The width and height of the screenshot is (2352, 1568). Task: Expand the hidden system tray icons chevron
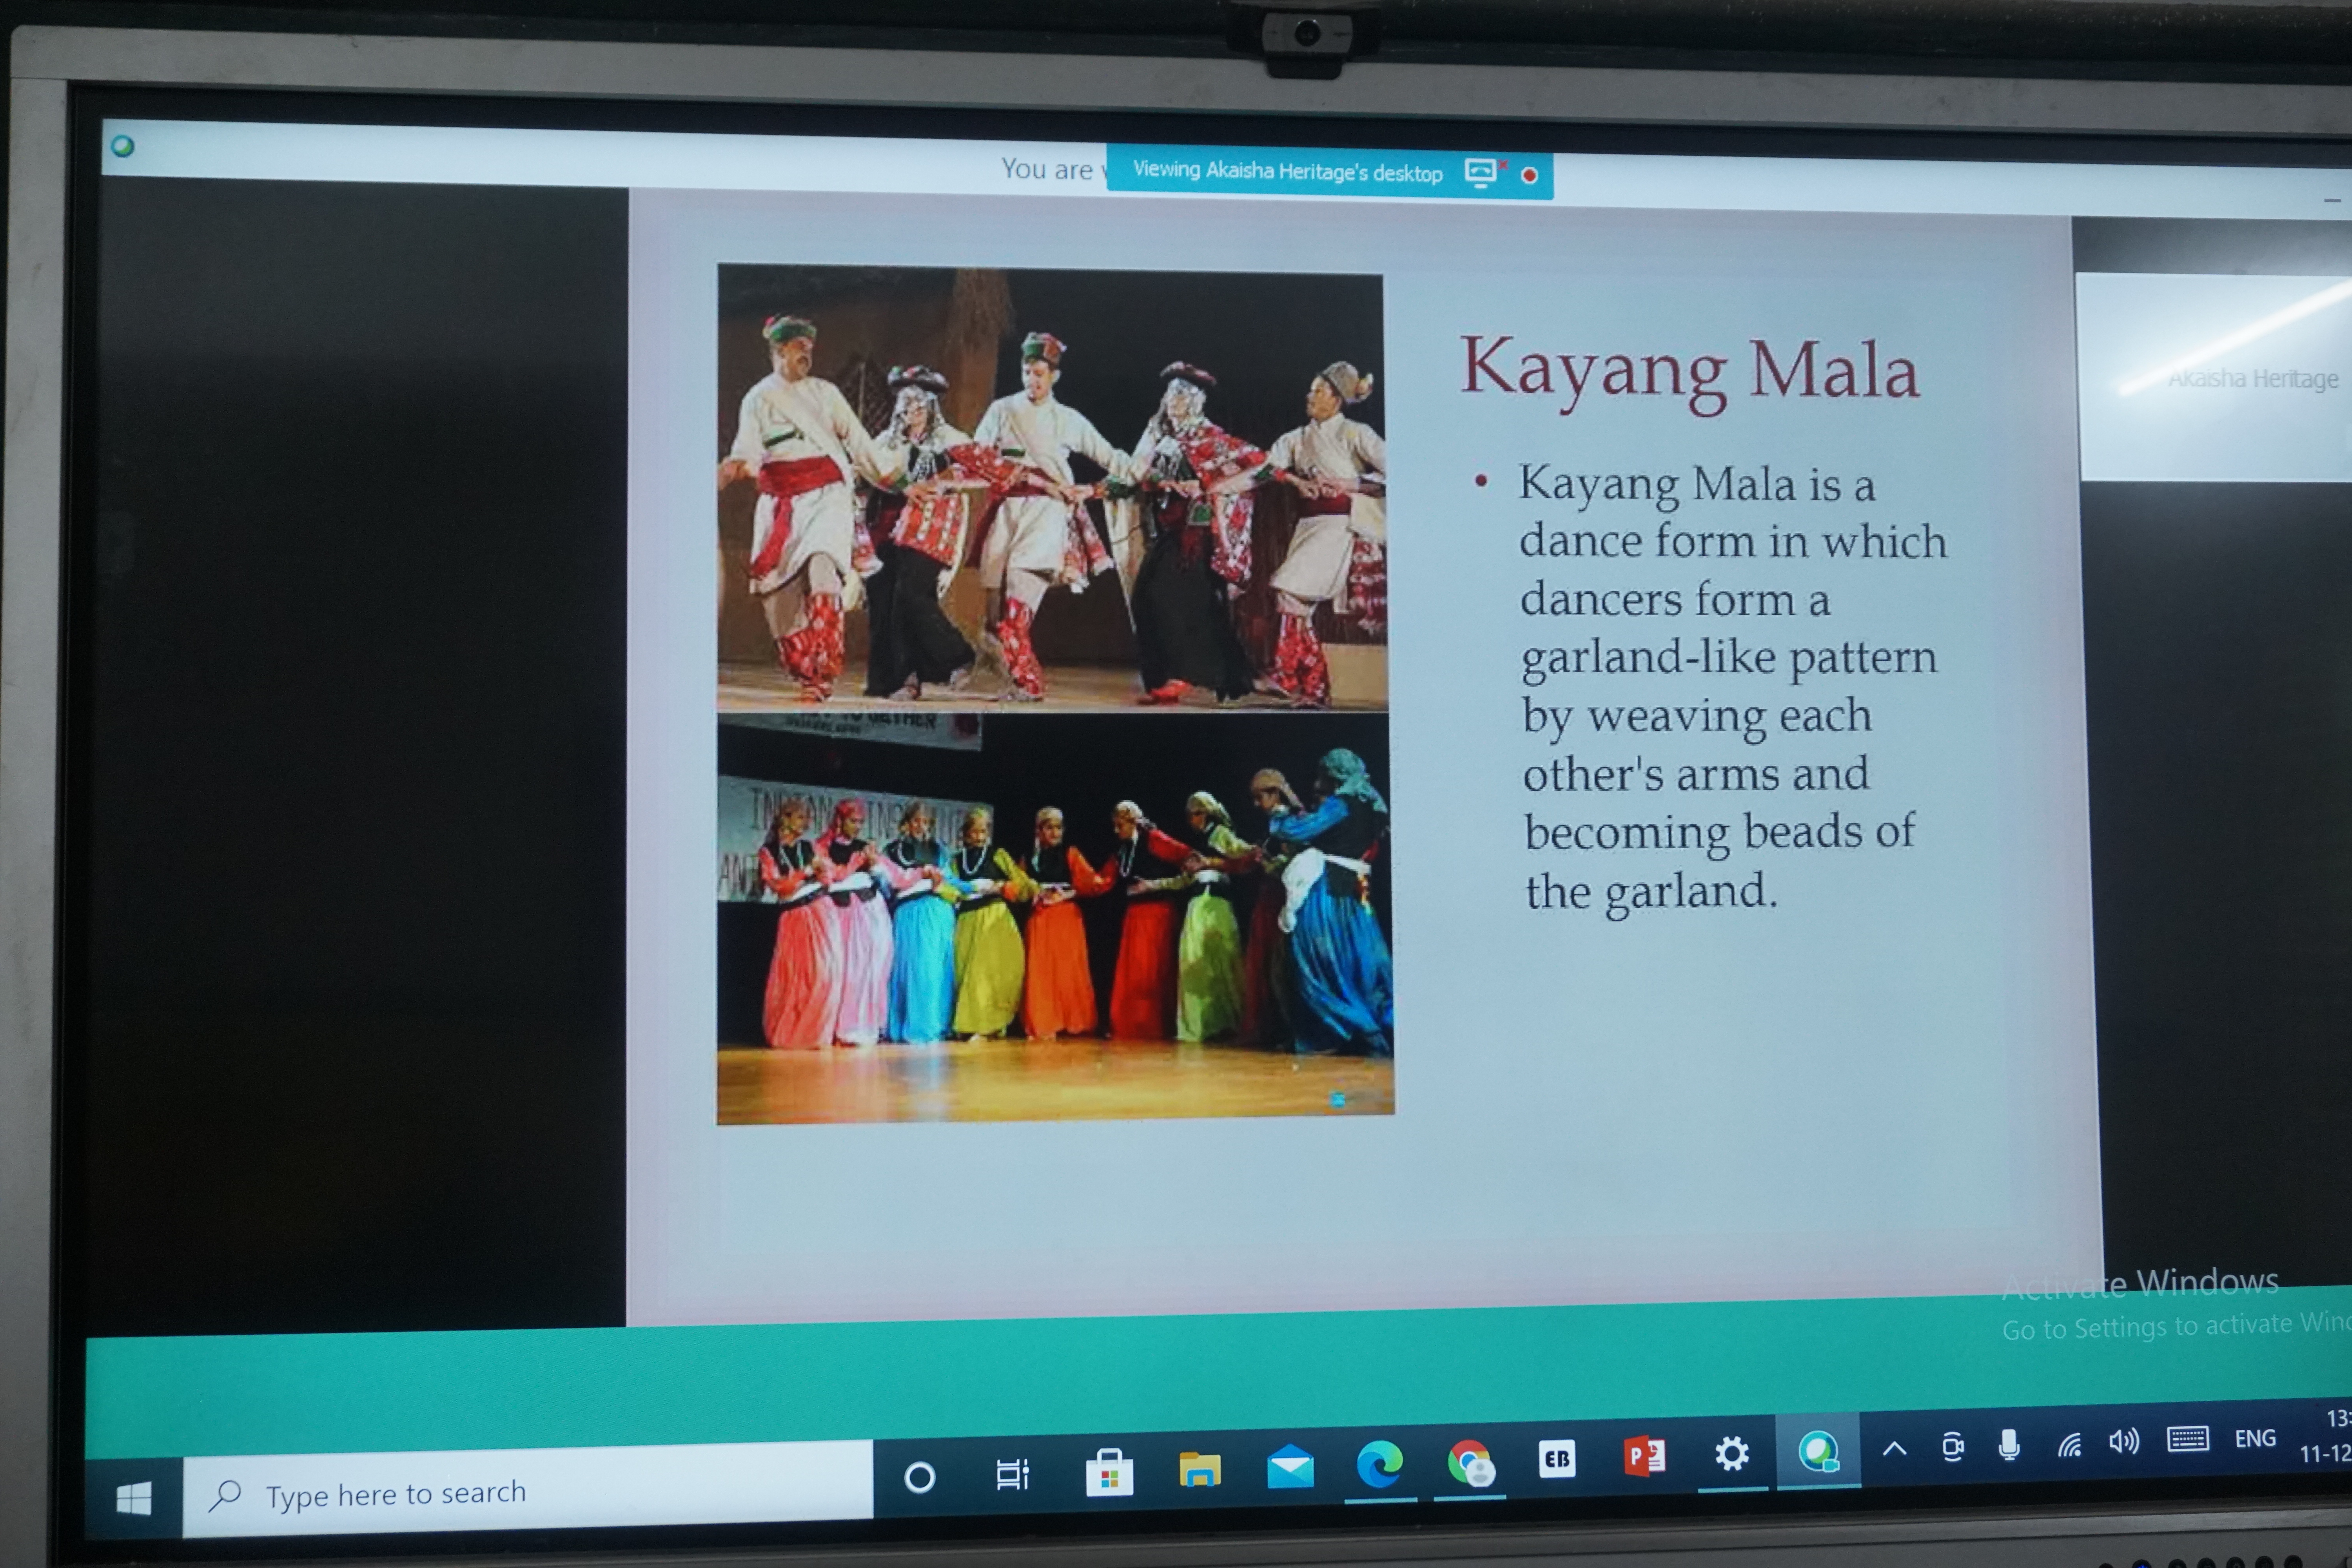1894,1449
